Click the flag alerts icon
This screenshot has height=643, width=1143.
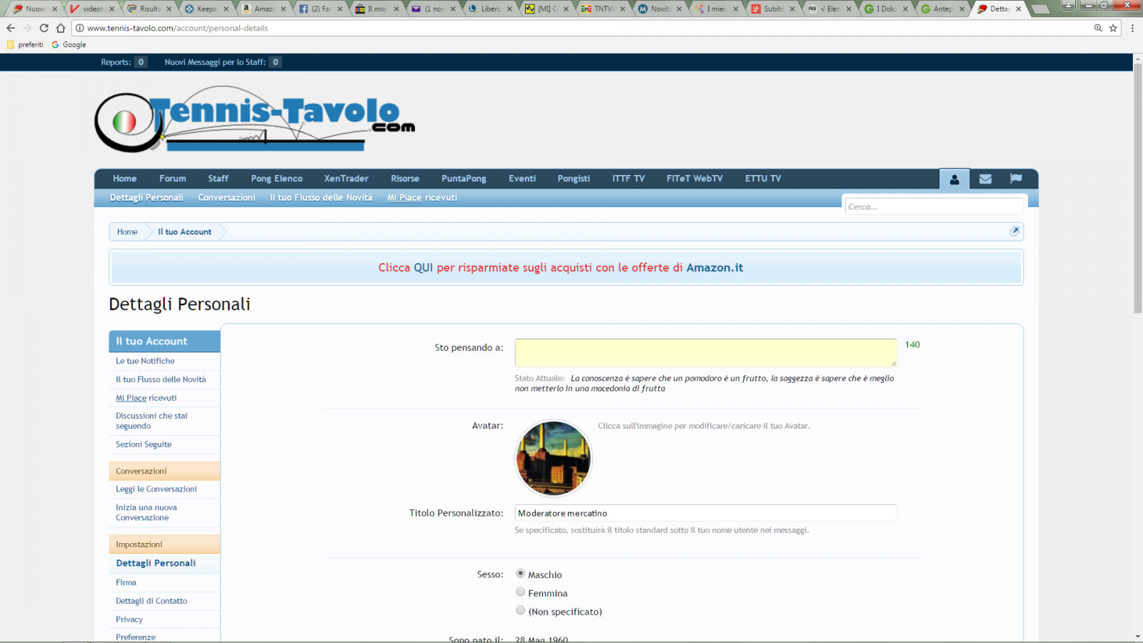pos(1016,179)
